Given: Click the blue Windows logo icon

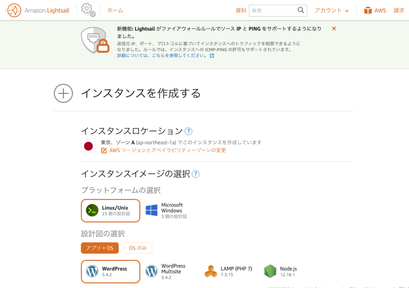Looking at the screenshot, I should [151, 210].
